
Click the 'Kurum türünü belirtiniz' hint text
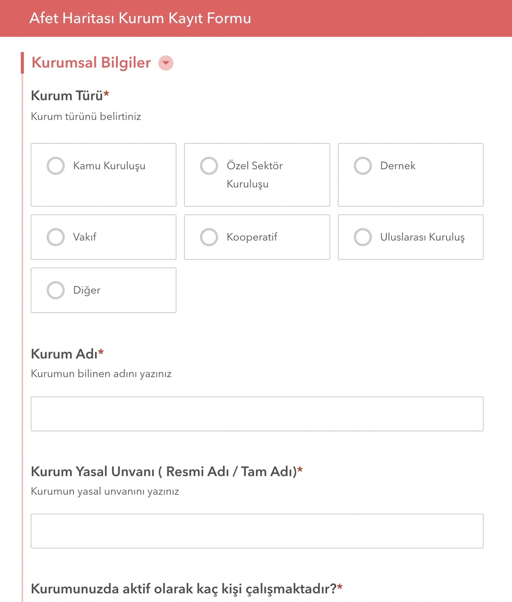(x=86, y=117)
